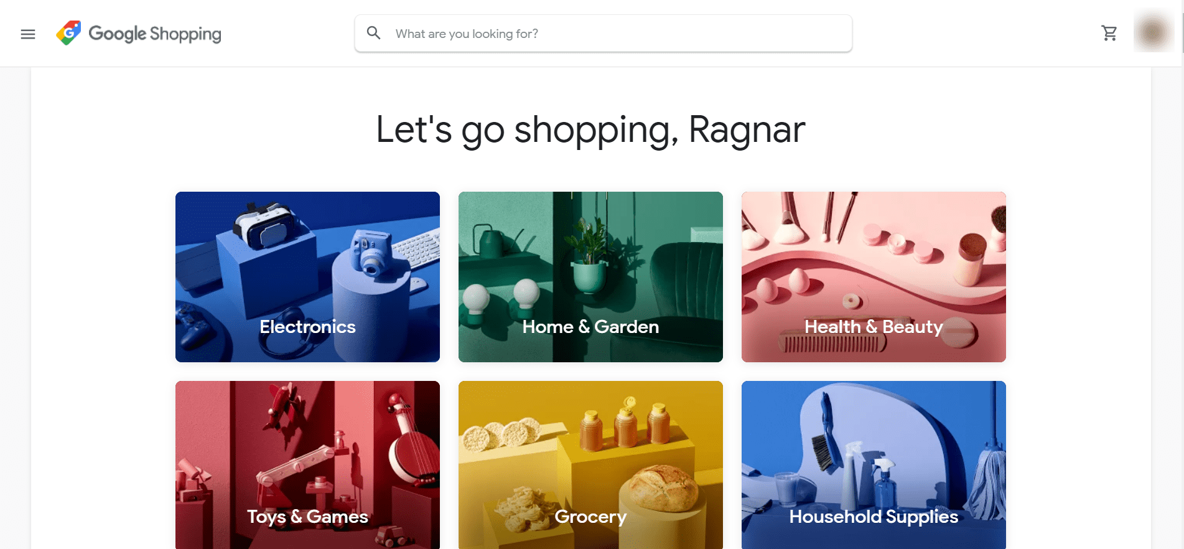Open the Toys & Games category tile
Image resolution: width=1184 pixels, height=549 pixels.
click(307, 465)
